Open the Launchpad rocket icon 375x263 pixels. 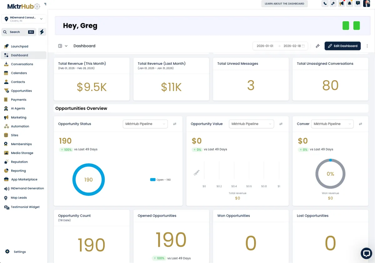click(x=6, y=46)
